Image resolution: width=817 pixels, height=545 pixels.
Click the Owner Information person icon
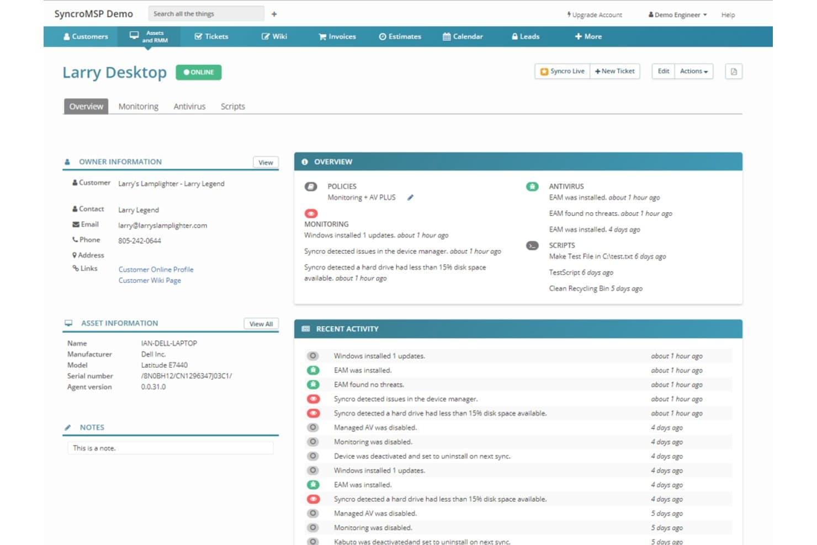click(x=67, y=162)
